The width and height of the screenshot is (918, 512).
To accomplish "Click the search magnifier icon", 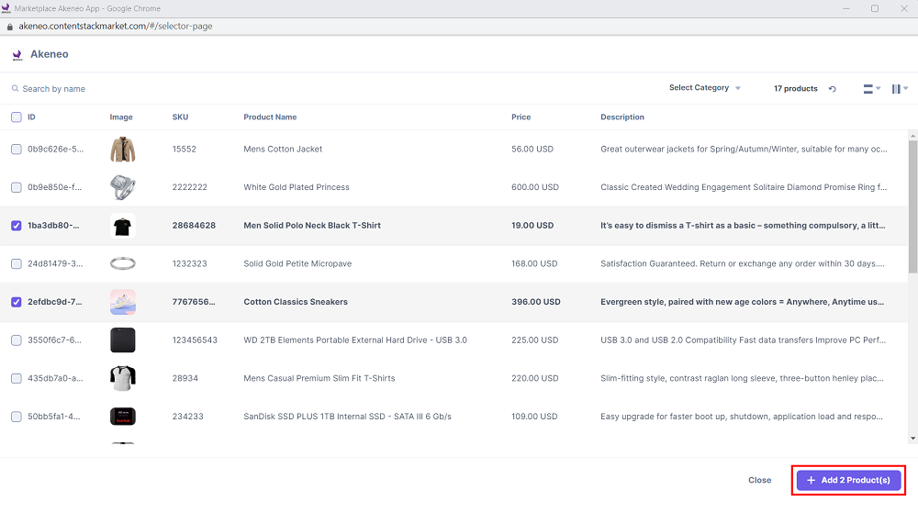I will pos(16,88).
